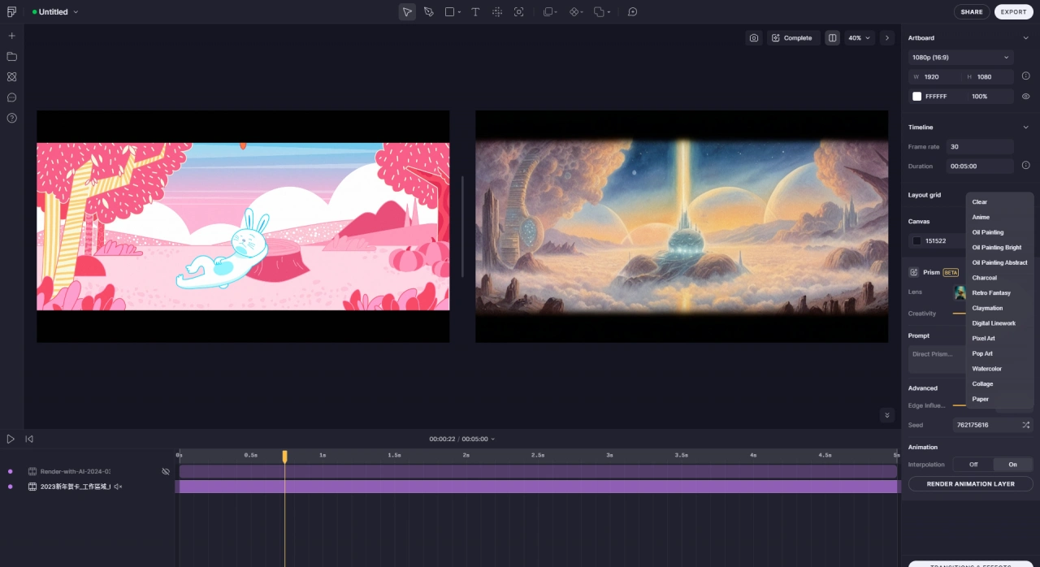This screenshot has height=567, width=1040.
Task: Choose Pixel Art from the lens list
Action: (983, 339)
